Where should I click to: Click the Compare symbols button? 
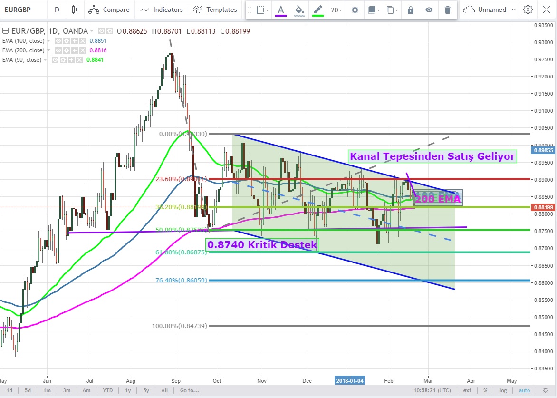coord(109,10)
